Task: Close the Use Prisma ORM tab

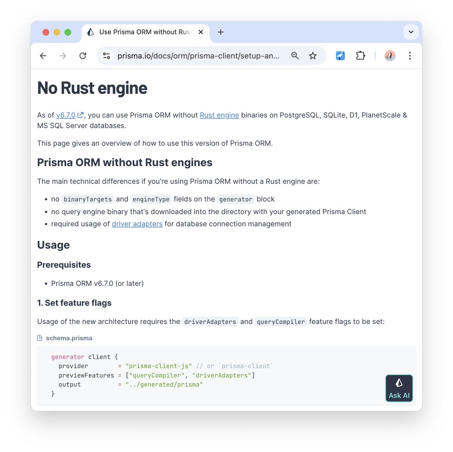Action: (201, 32)
